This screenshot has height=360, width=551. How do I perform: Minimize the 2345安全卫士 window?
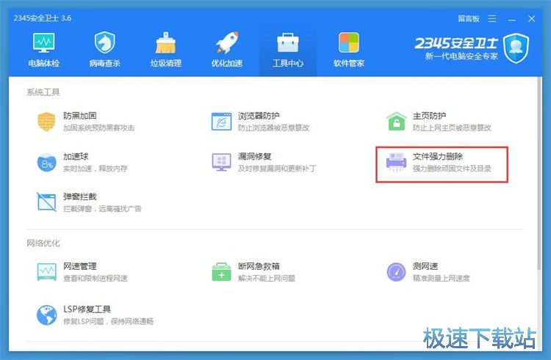pos(512,19)
